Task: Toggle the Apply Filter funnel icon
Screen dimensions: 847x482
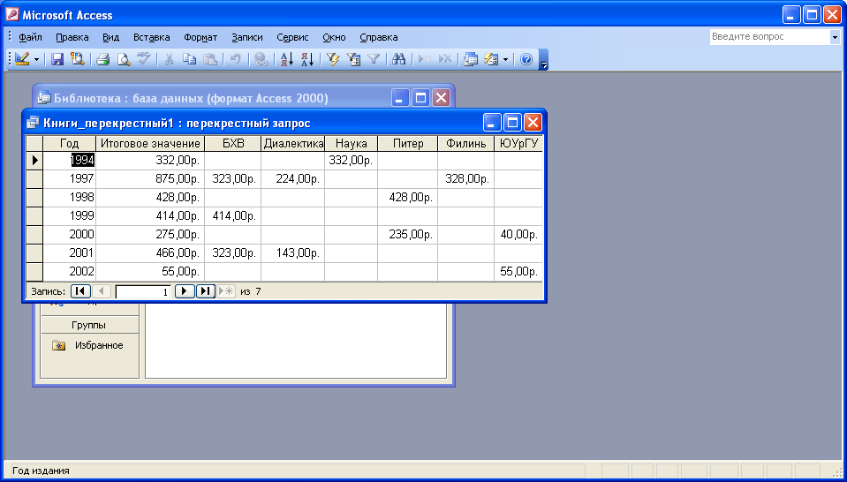Action: tap(374, 59)
